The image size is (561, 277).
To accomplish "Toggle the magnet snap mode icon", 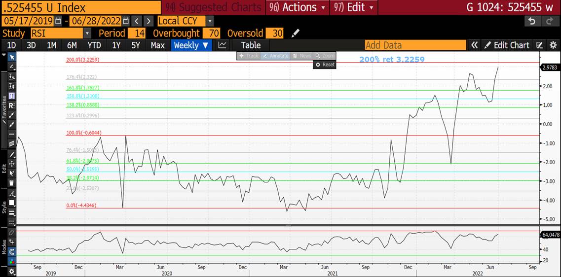I will [12, 252].
